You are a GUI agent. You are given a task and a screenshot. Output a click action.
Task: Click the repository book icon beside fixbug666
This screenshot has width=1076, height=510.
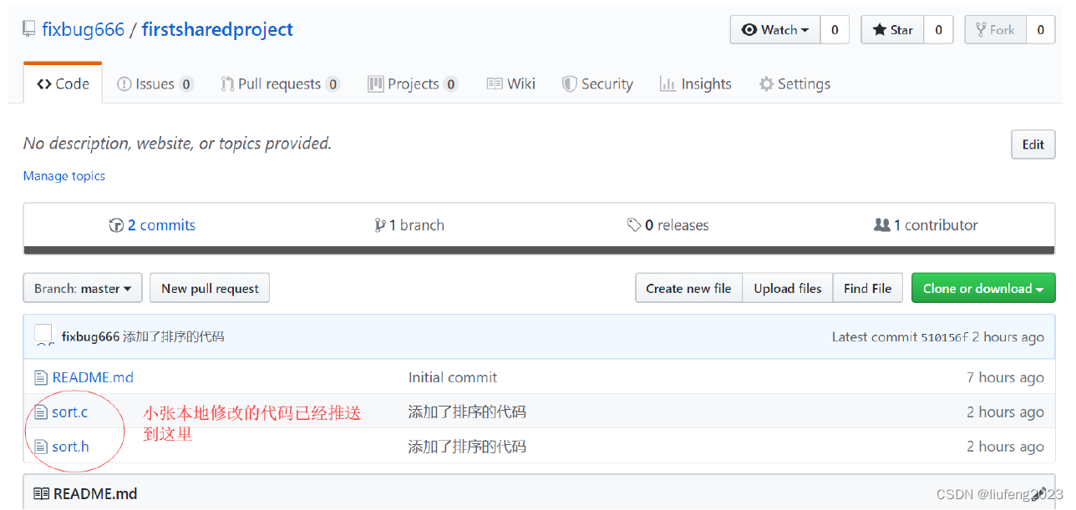pyautogui.click(x=29, y=30)
